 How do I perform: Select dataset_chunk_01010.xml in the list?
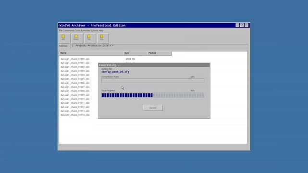75,99
